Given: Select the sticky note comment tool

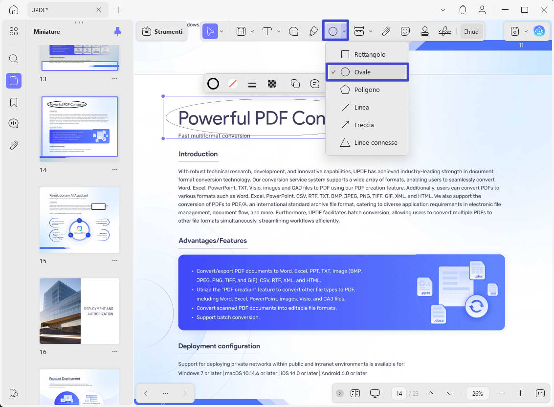Looking at the screenshot, I should click(x=293, y=31).
